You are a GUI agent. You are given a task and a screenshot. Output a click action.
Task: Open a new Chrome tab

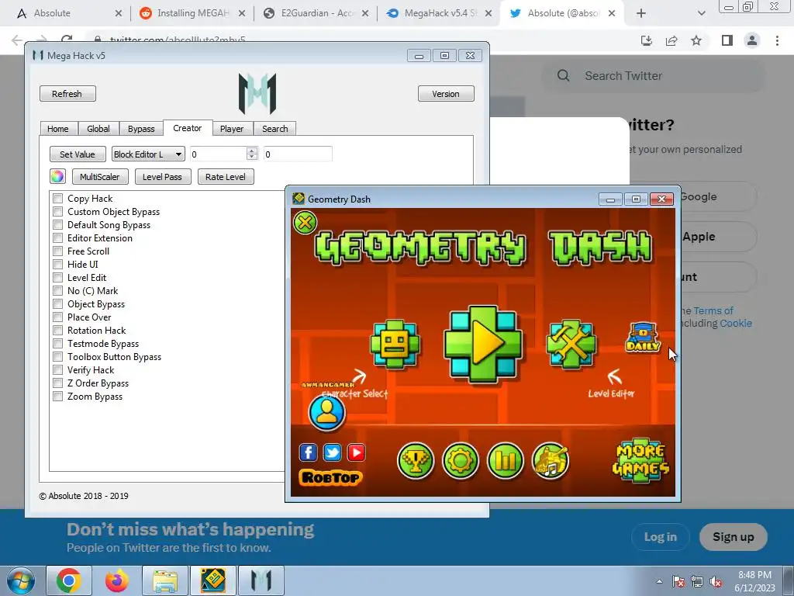641,13
